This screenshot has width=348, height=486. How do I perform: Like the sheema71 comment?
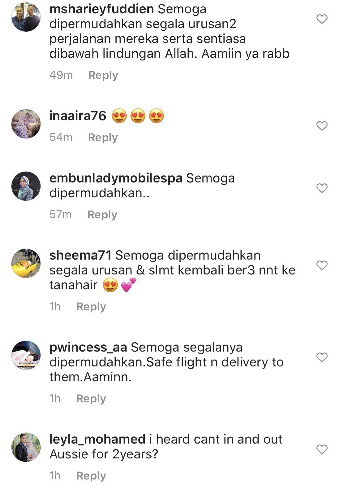[x=322, y=265]
